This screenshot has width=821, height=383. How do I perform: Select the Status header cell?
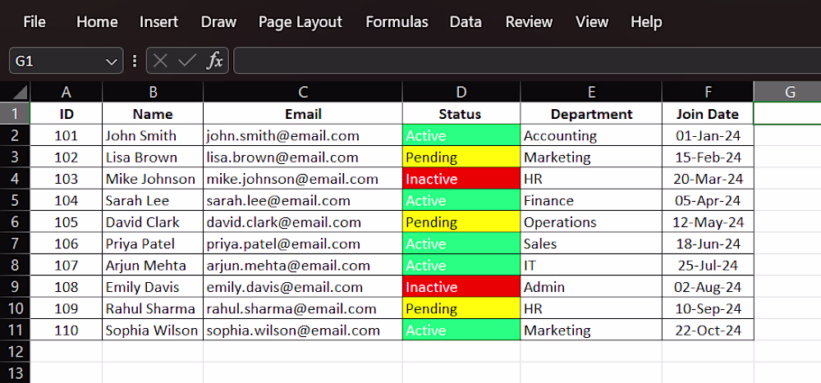[461, 113]
